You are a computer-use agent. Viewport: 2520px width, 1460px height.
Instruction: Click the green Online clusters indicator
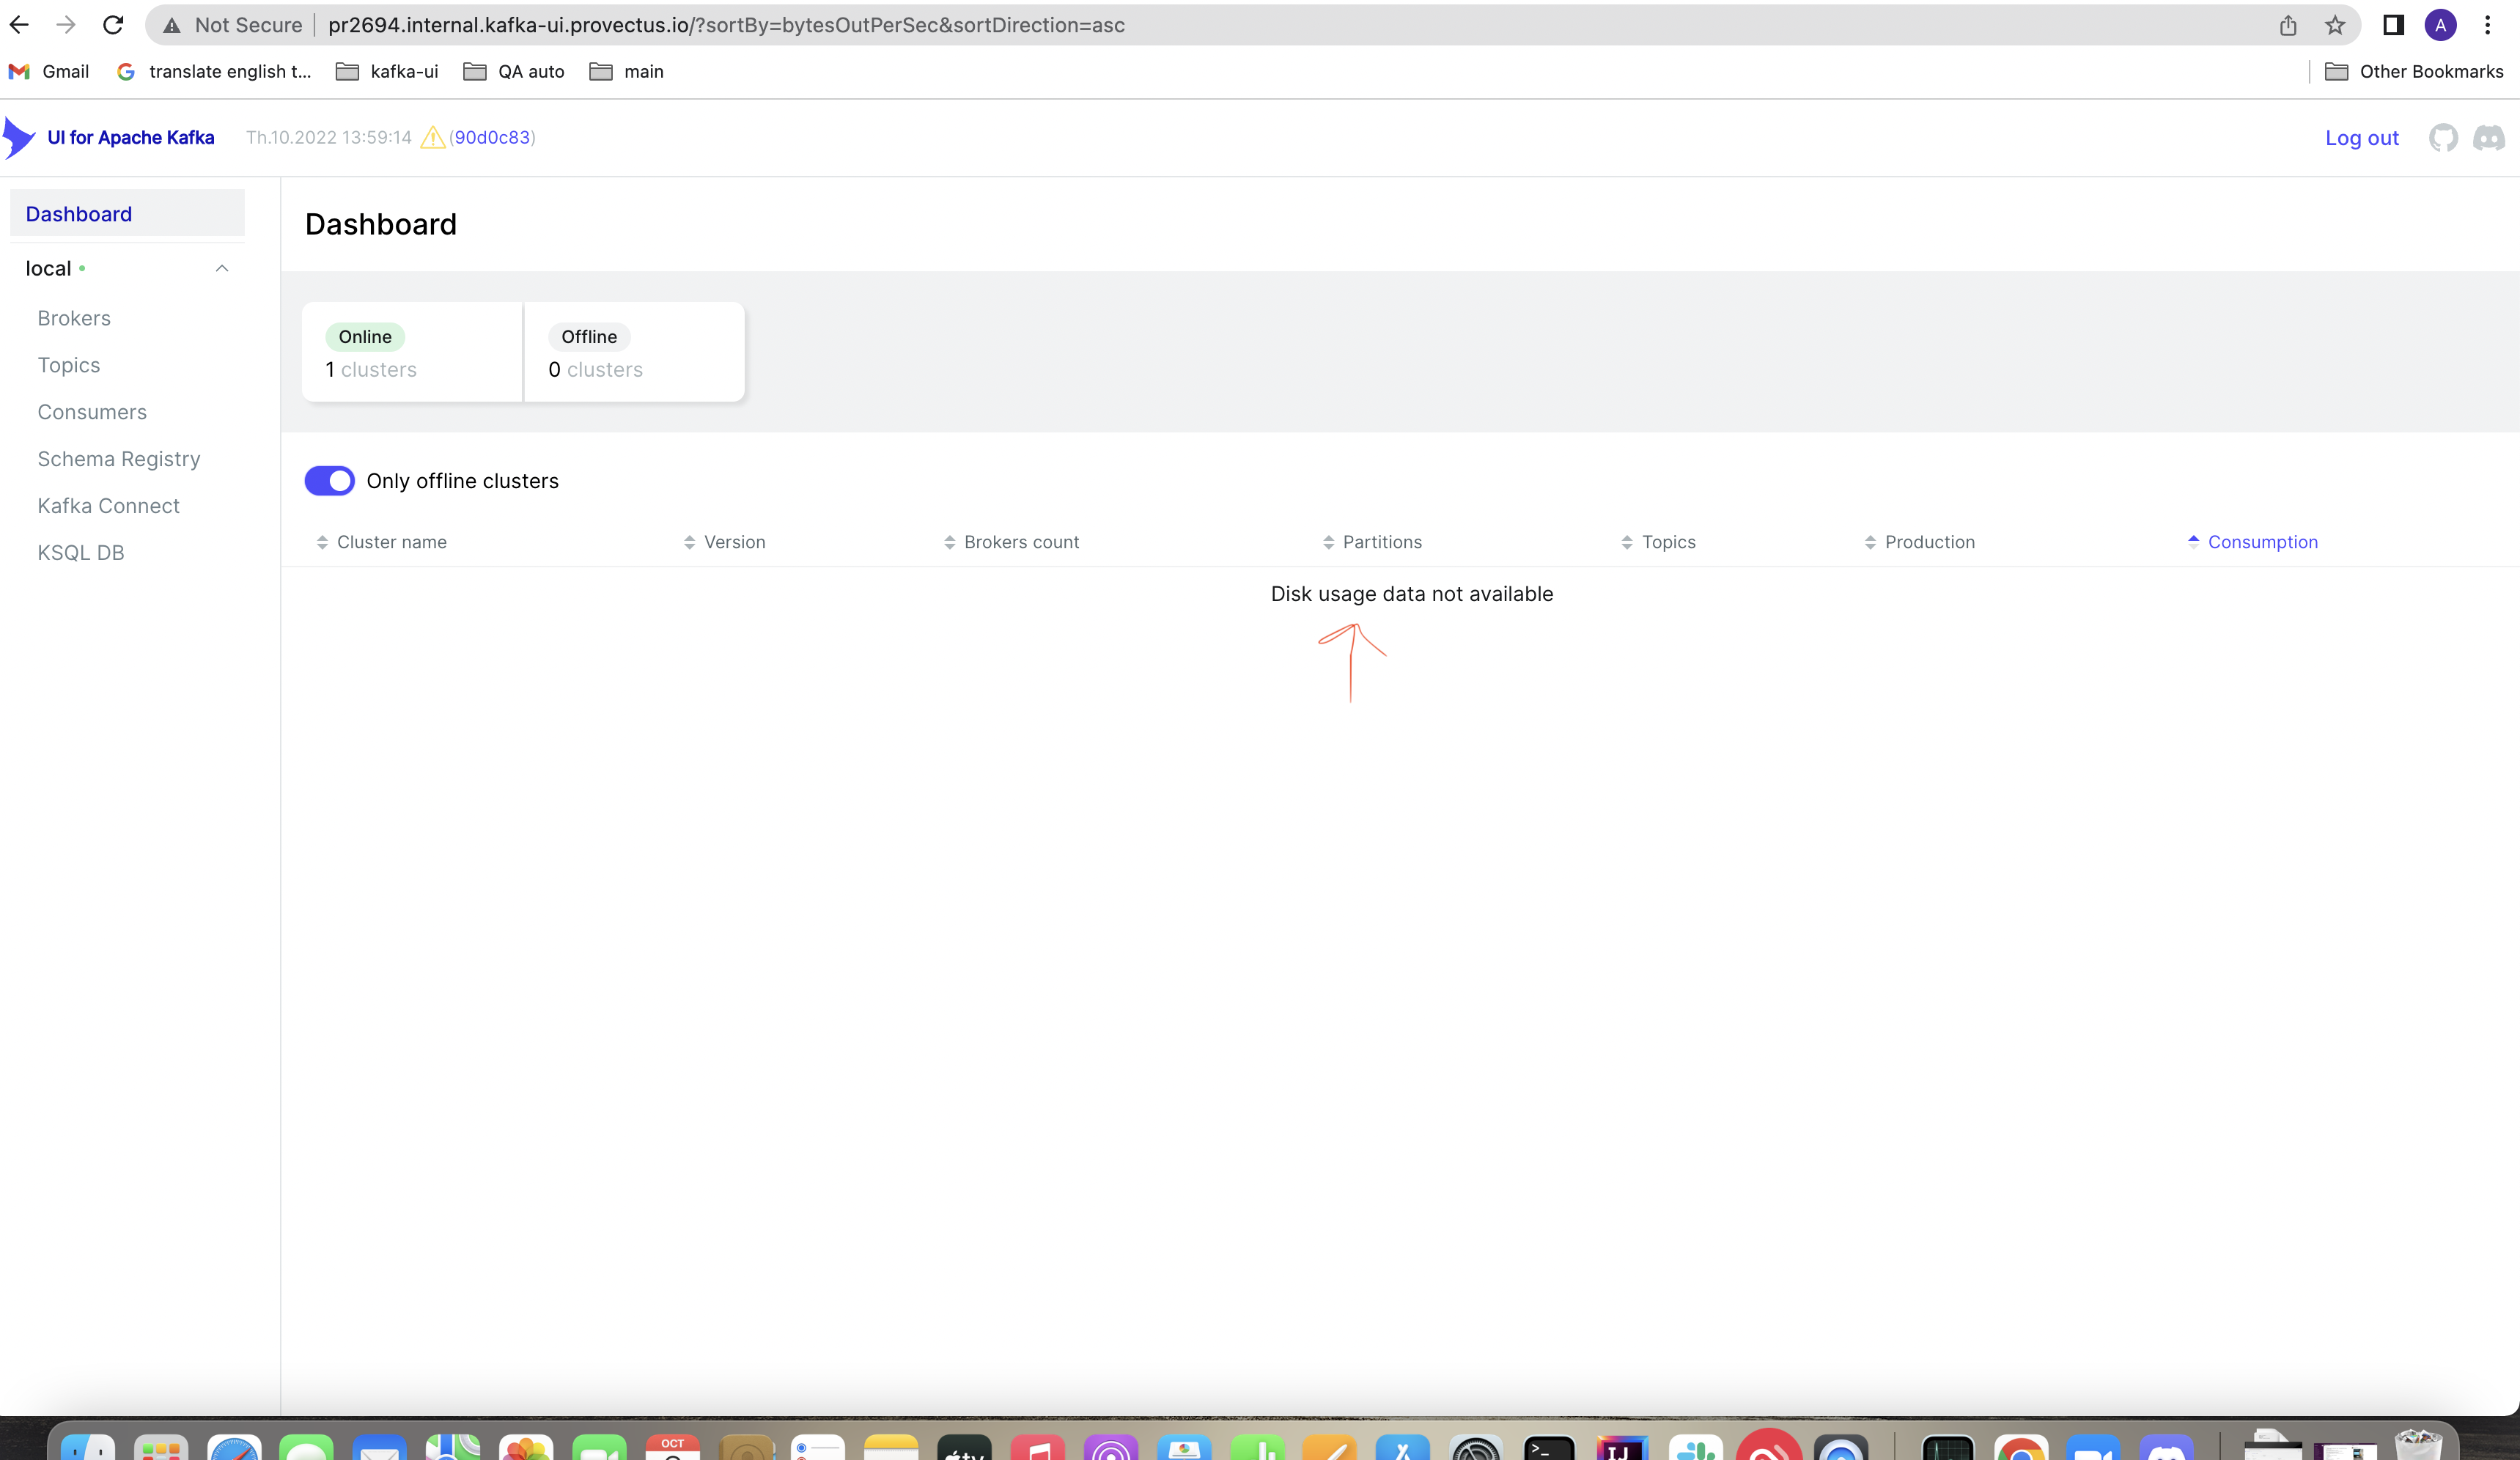click(x=365, y=337)
